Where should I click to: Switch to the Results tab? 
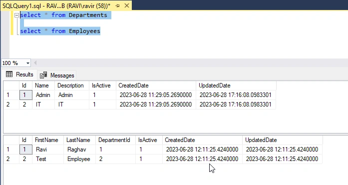click(20, 74)
